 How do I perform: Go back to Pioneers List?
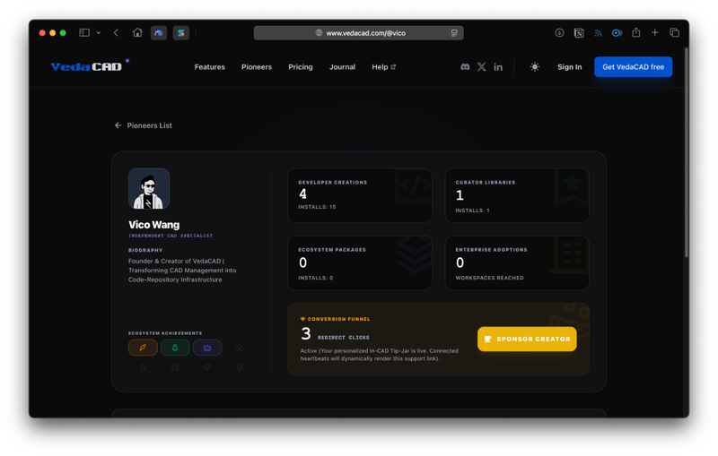click(x=144, y=125)
